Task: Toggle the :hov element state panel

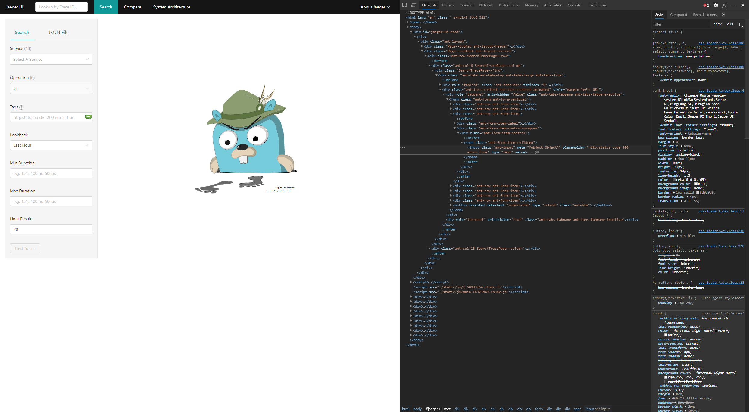Action: tap(718, 24)
